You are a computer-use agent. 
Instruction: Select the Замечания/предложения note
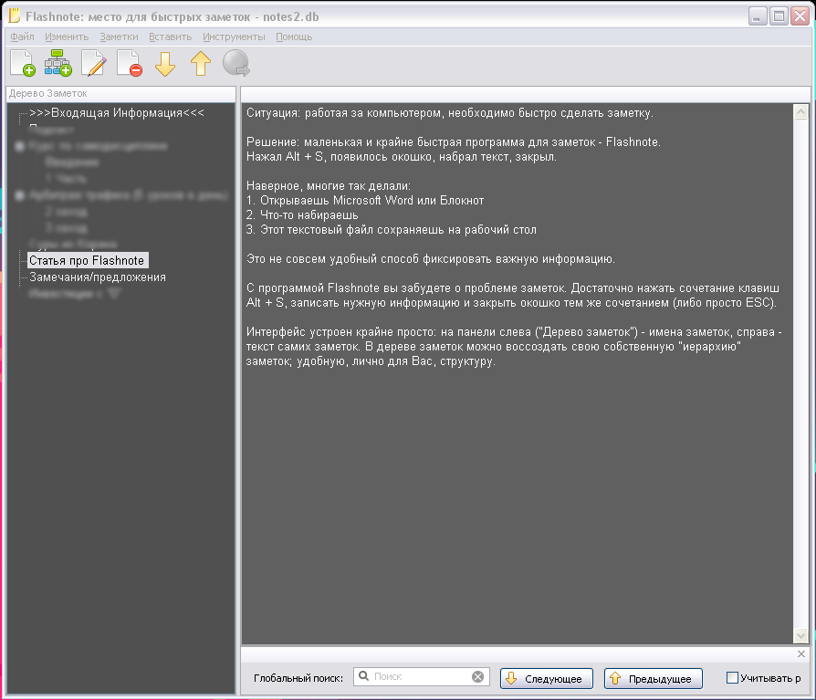pyautogui.click(x=98, y=277)
